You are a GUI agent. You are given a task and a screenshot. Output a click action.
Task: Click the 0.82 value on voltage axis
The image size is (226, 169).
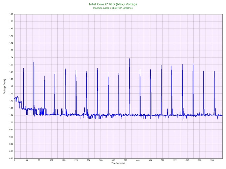pyautogui.click(x=11, y=158)
